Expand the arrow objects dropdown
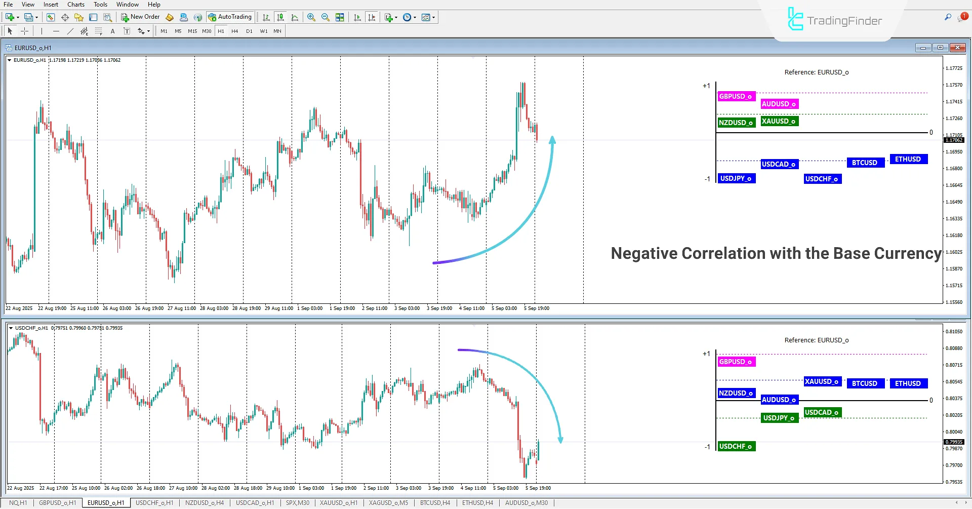Screen dimensions: 972x509 148,31
